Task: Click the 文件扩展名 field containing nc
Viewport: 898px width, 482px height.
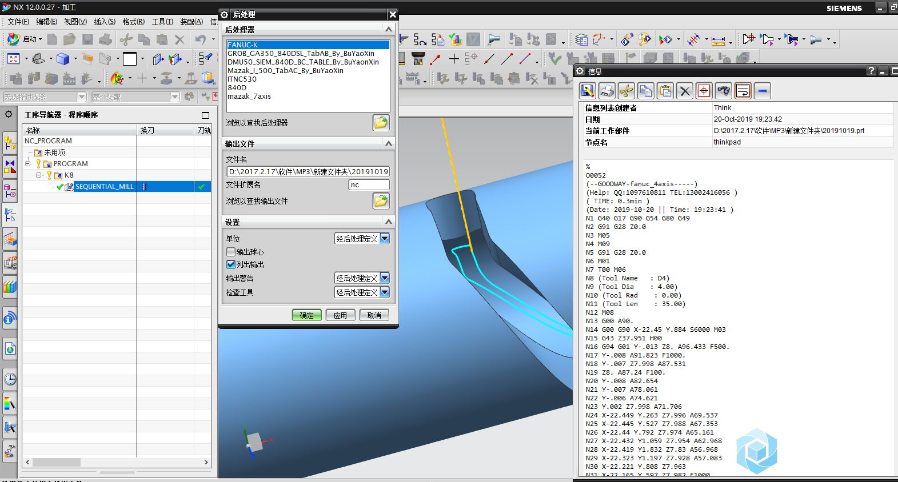Action: 369,184
